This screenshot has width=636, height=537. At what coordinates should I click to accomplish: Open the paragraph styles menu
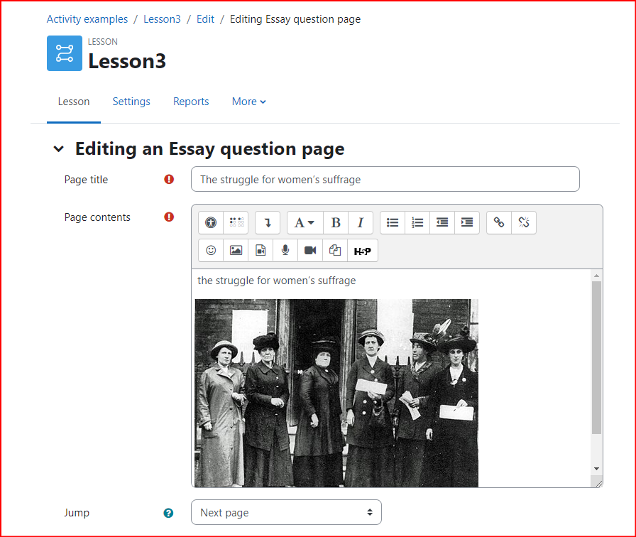point(305,222)
